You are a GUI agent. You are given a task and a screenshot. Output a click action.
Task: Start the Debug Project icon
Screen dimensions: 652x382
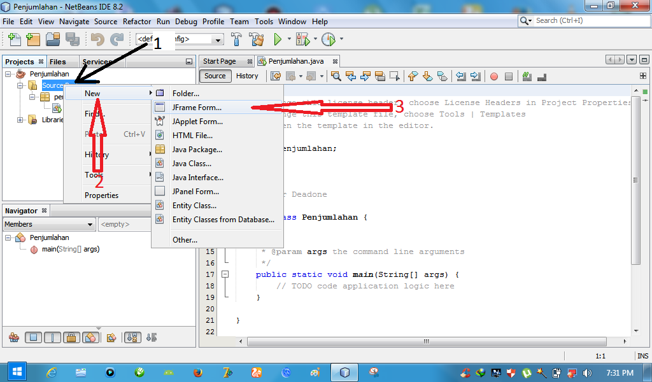click(x=303, y=39)
